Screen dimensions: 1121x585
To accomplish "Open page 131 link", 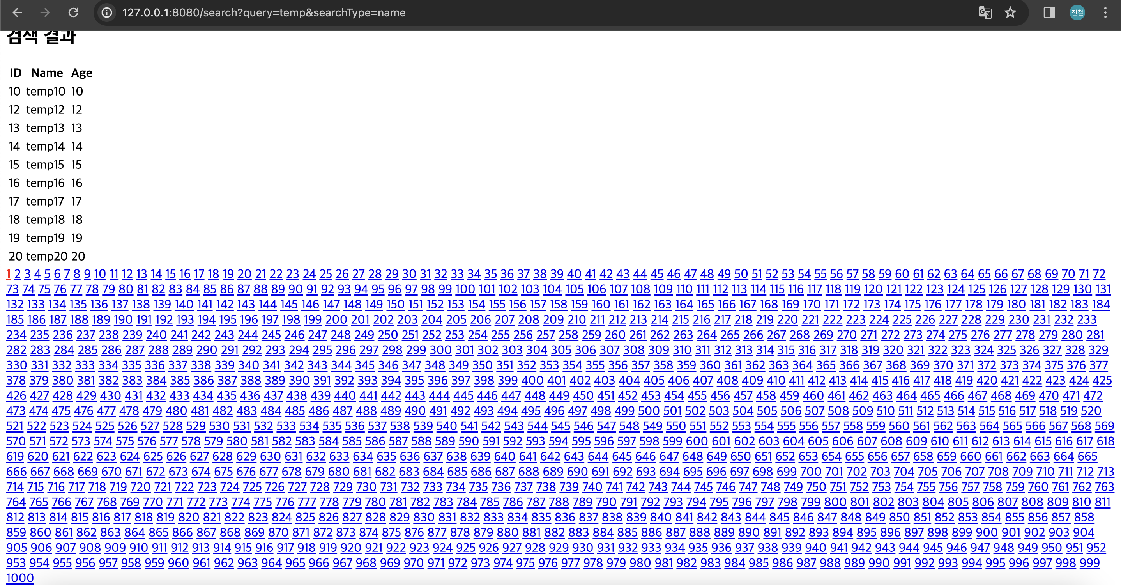I will pos(1103,289).
